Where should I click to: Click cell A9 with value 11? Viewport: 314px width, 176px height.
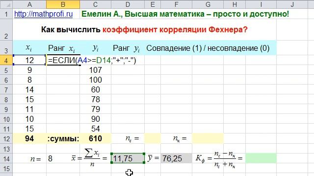pos(29,109)
